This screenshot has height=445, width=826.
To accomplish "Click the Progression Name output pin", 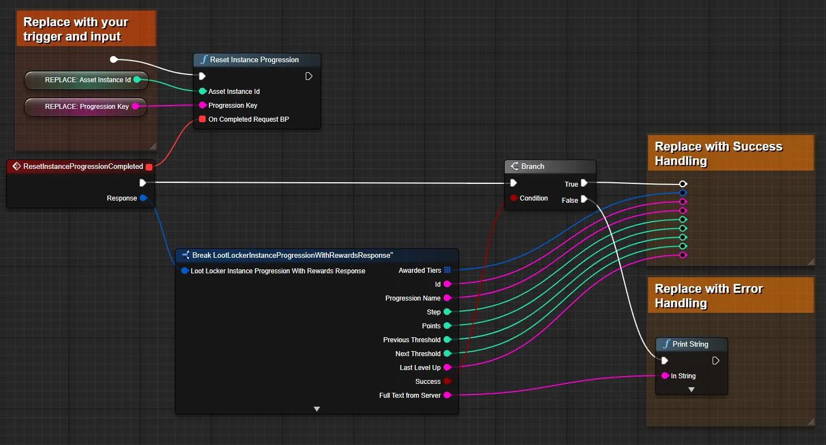I will tap(447, 298).
